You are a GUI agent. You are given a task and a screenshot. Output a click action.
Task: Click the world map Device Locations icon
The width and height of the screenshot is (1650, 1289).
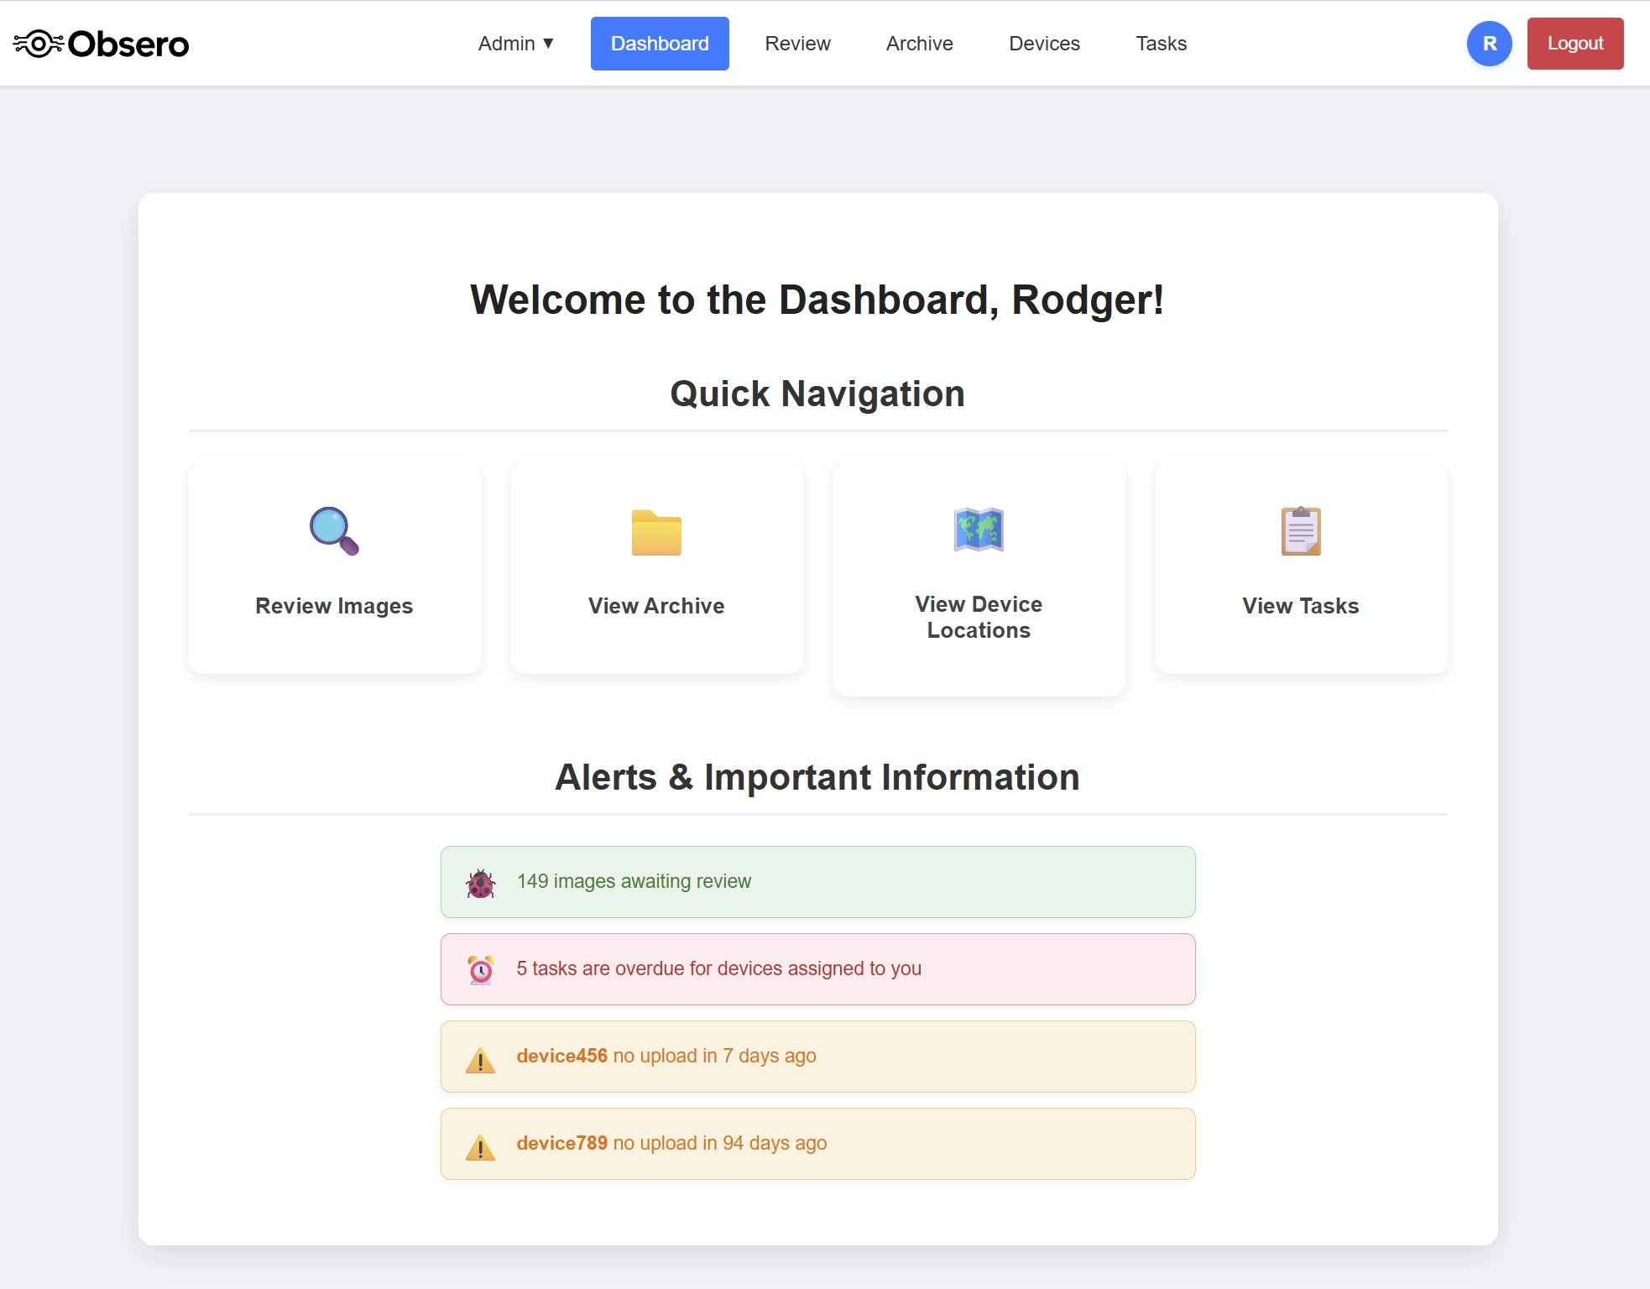click(979, 530)
